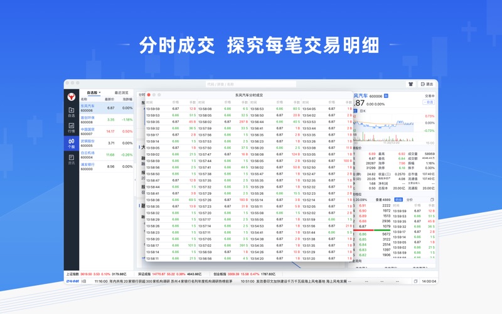Click the 13:59:59 trade row in popup
Viewport: 502px width, 314px height.
171,109
